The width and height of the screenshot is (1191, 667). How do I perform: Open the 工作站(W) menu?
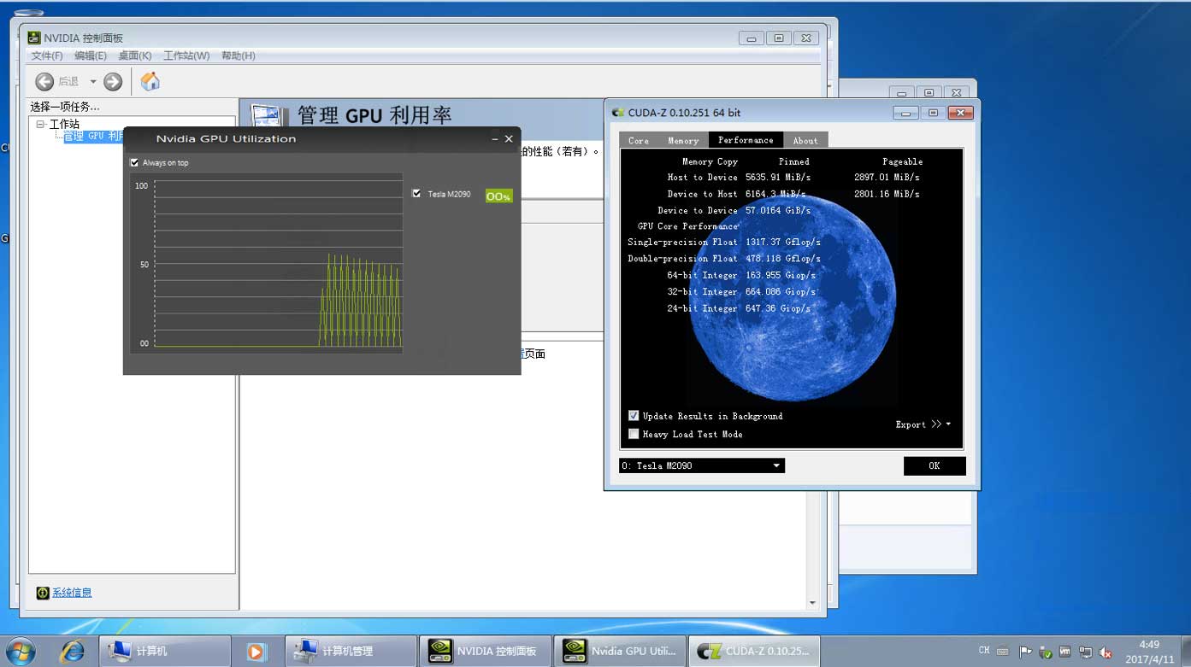[186, 56]
